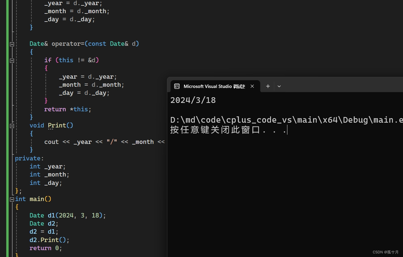Click the terminal icon on the console tab
The width and height of the screenshot is (403, 257).
[x=177, y=86]
